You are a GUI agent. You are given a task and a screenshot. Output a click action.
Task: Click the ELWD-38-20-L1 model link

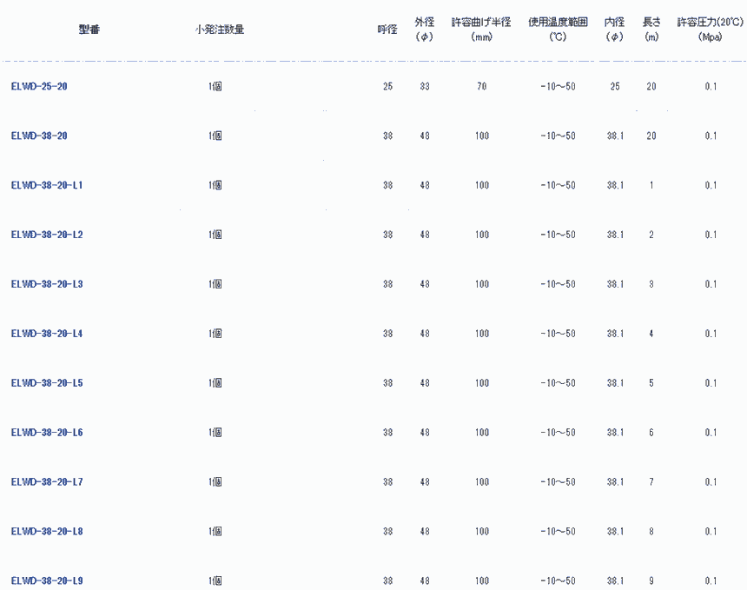[47, 186]
